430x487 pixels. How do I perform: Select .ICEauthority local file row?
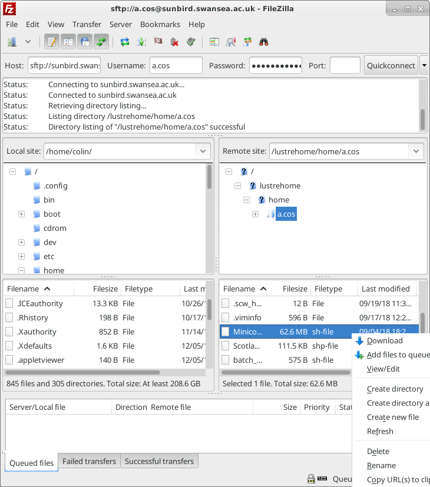[105, 303]
